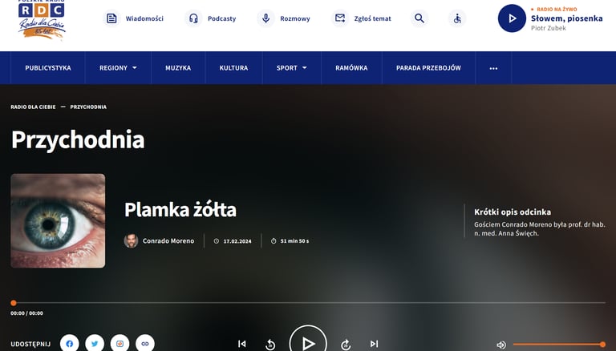Image resolution: width=616 pixels, height=351 pixels.
Task: Share episode on Twitter
Action: [x=95, y=344]
